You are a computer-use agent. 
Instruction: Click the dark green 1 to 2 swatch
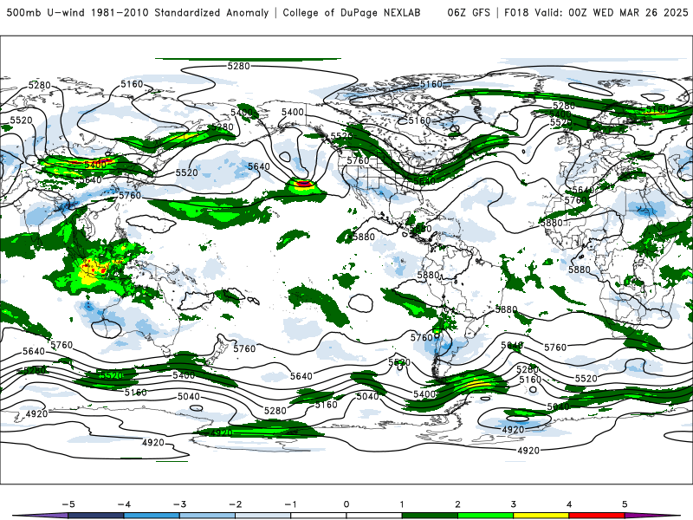point(430,516)
